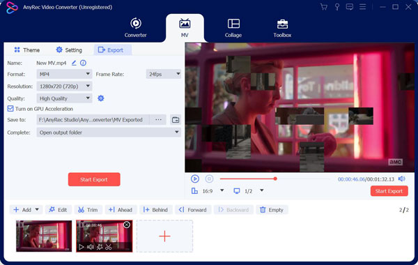Click the audio icon on the second clip

(91, 247)
